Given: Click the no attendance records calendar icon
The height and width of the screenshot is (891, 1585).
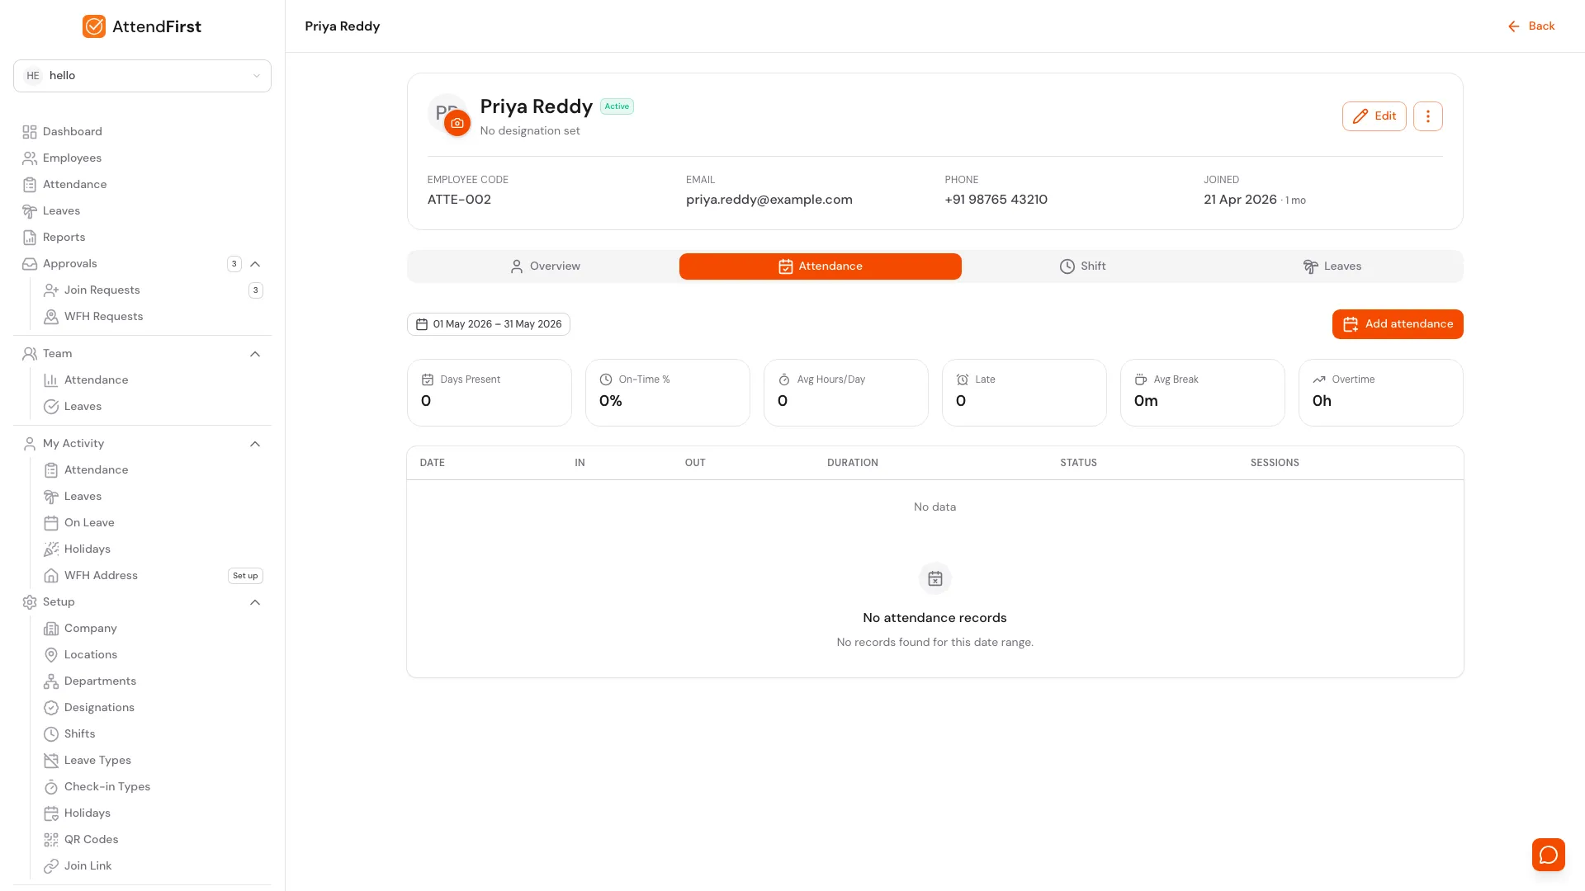Looking at the screenshot, I should click(935, 579).
